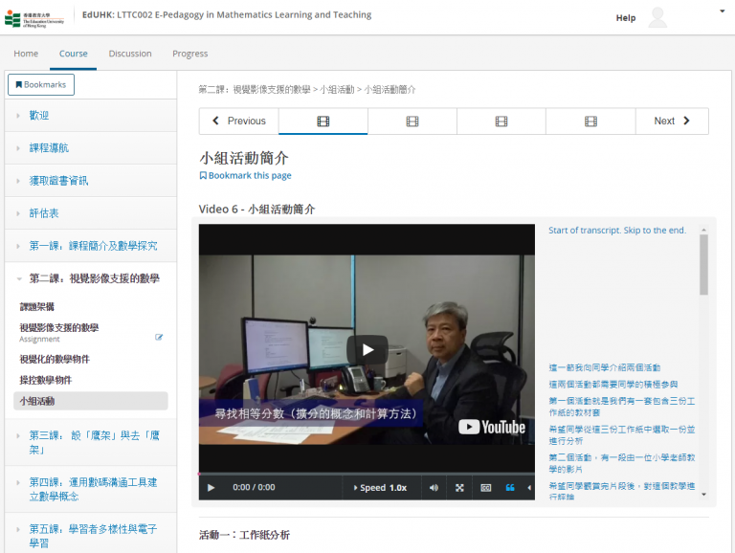Open the 操控數學物件 subsection

click(x=46, y=380)
